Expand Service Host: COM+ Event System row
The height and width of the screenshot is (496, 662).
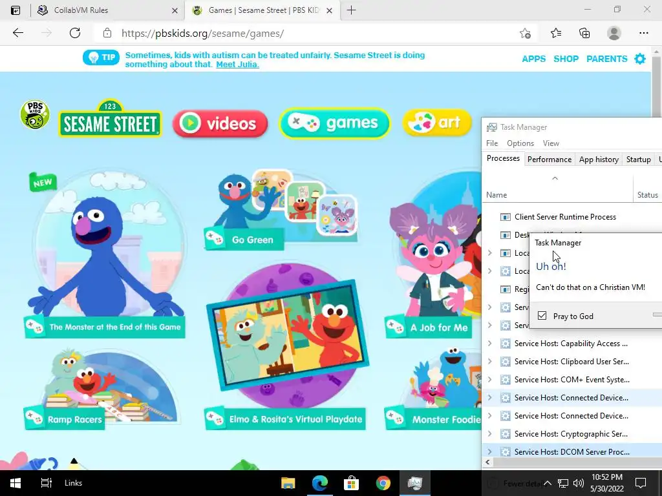point(490,380)
